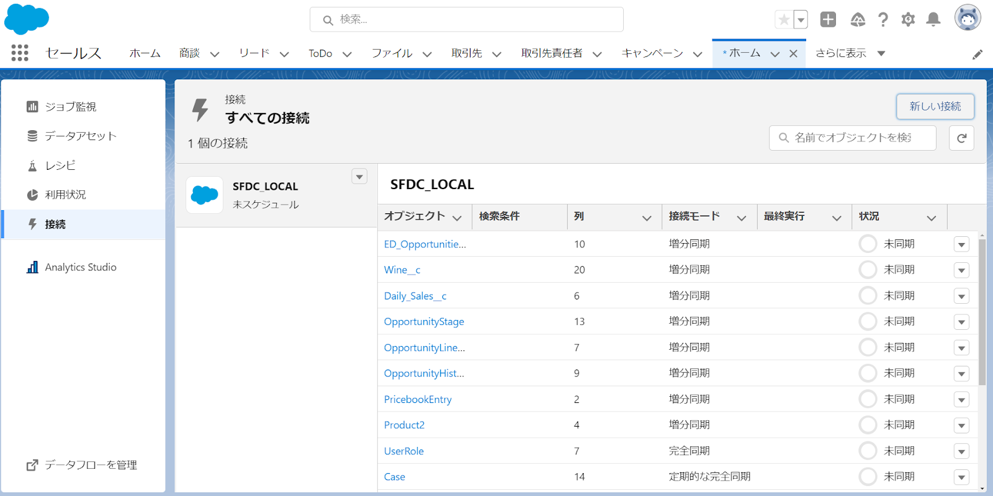
Task: Expand the 商談 tab chevron
Action: point(215,54)
